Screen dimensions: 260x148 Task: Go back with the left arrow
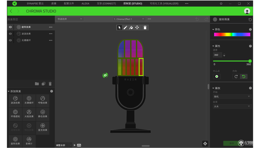click(x=11, y=11)
